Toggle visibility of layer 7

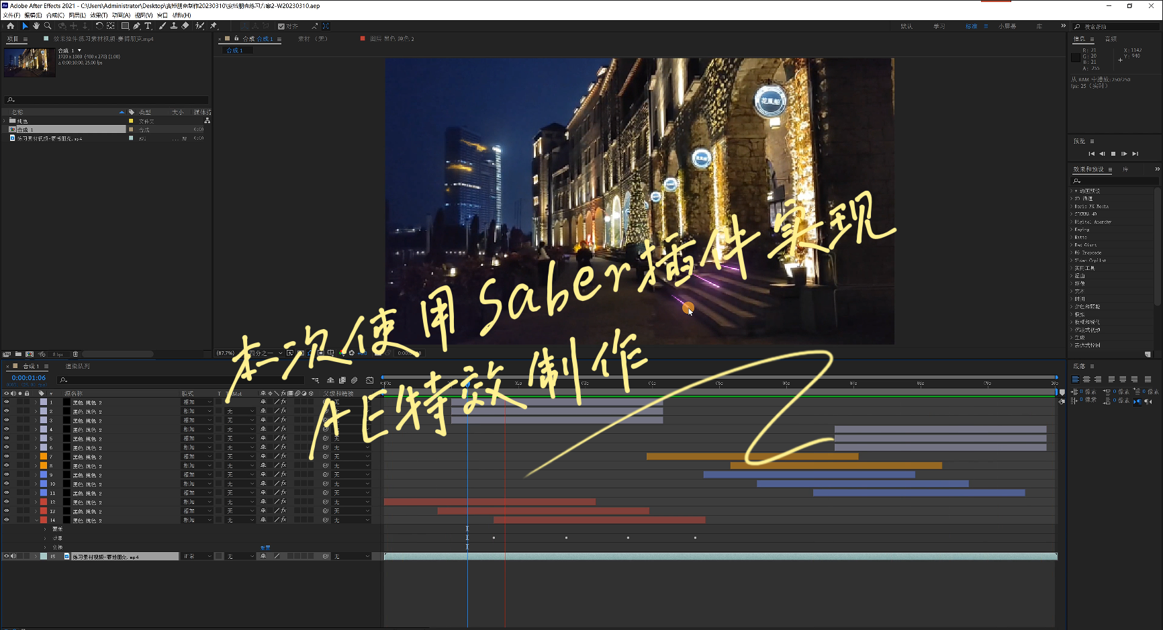click(x=7, y=457)
